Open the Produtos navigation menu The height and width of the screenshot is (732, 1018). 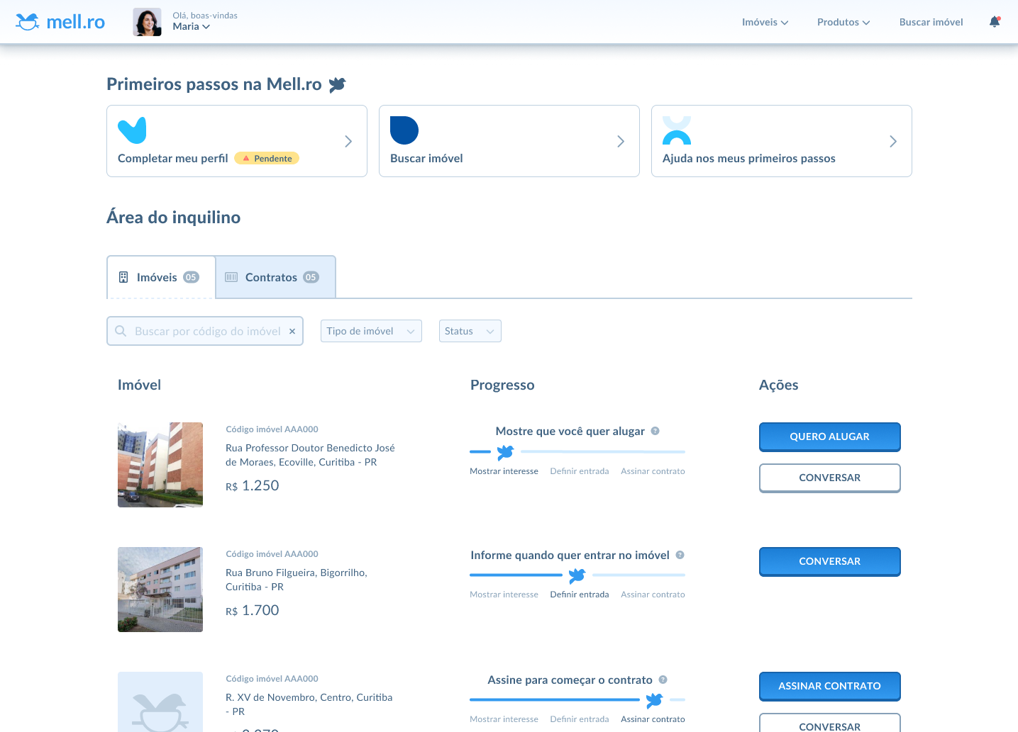coord(843,22)
